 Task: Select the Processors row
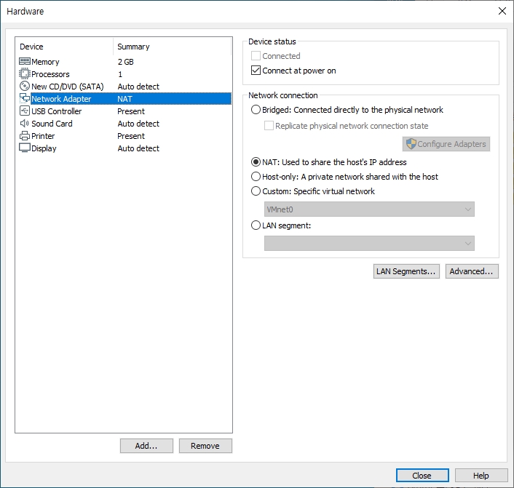click(x=124, y=74)
